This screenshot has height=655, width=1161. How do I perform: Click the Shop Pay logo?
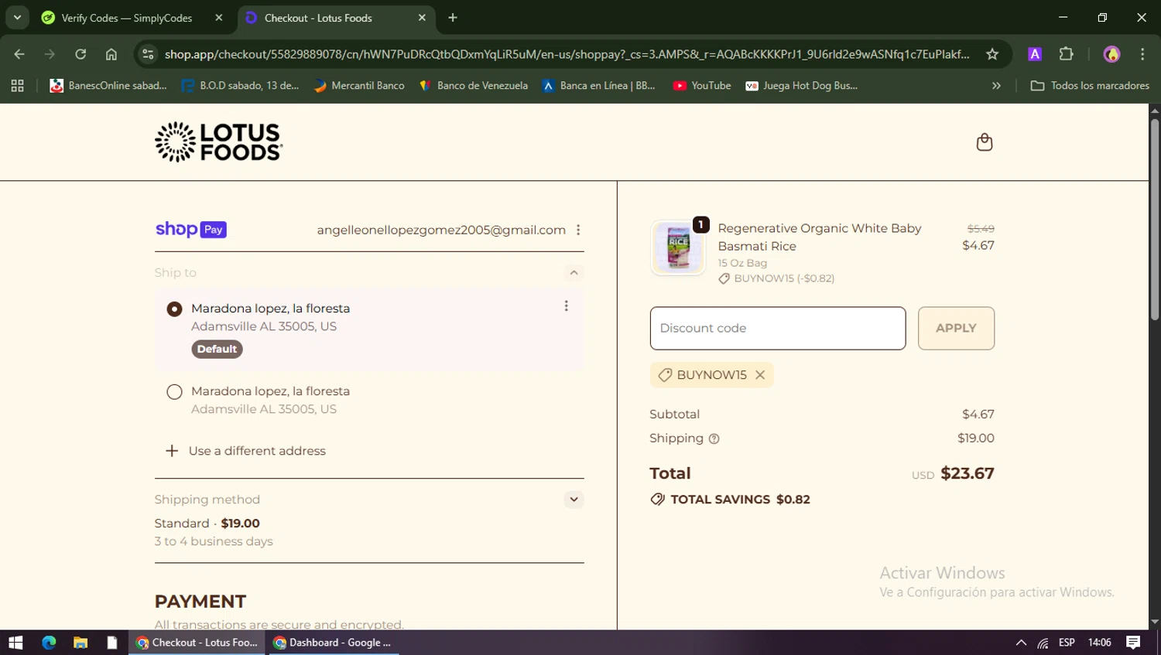pos(190,230)
